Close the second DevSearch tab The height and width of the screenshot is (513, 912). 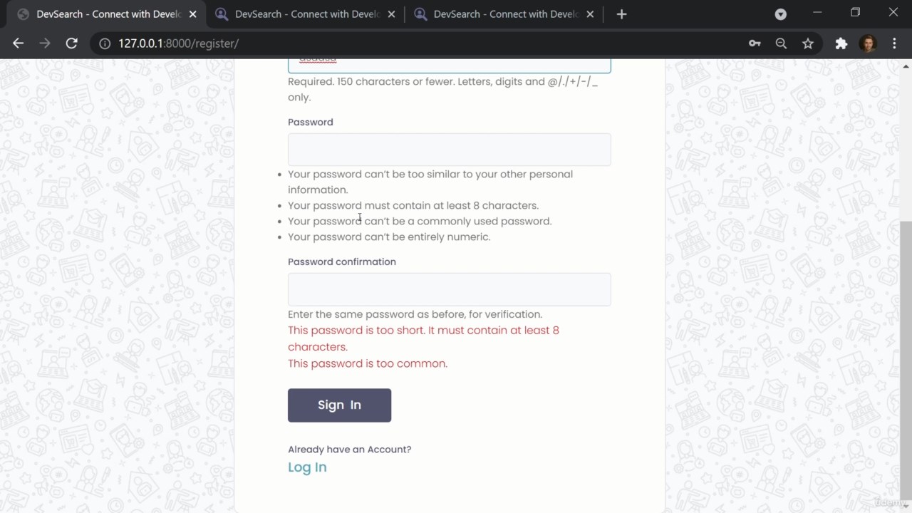point(391,14)
